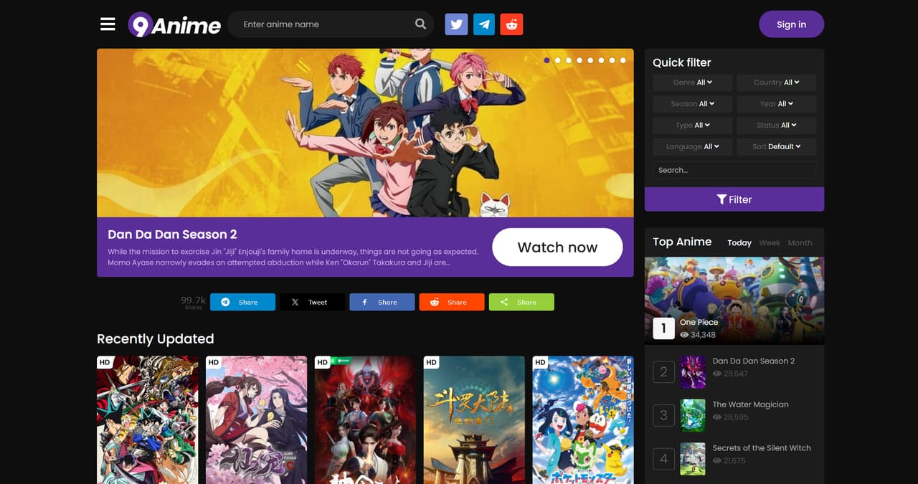Click the rank 4 number badge
The image size is (918, 484).
(x=663, y=459)
